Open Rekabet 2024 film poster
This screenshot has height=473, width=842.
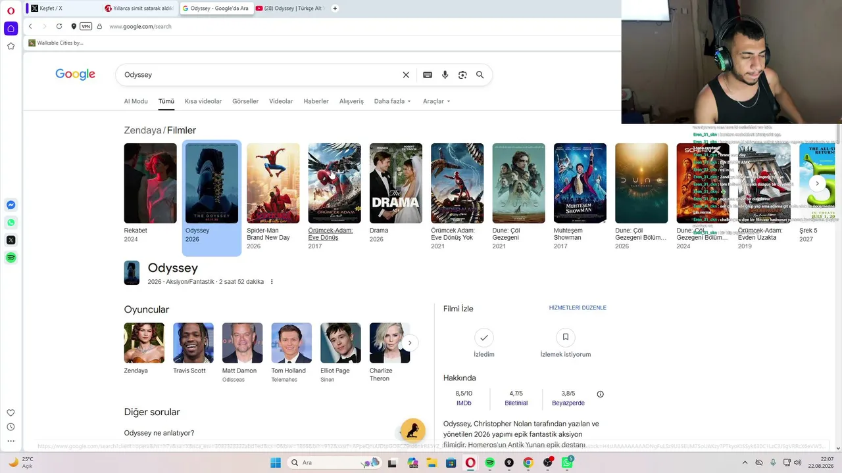[151, 183]
